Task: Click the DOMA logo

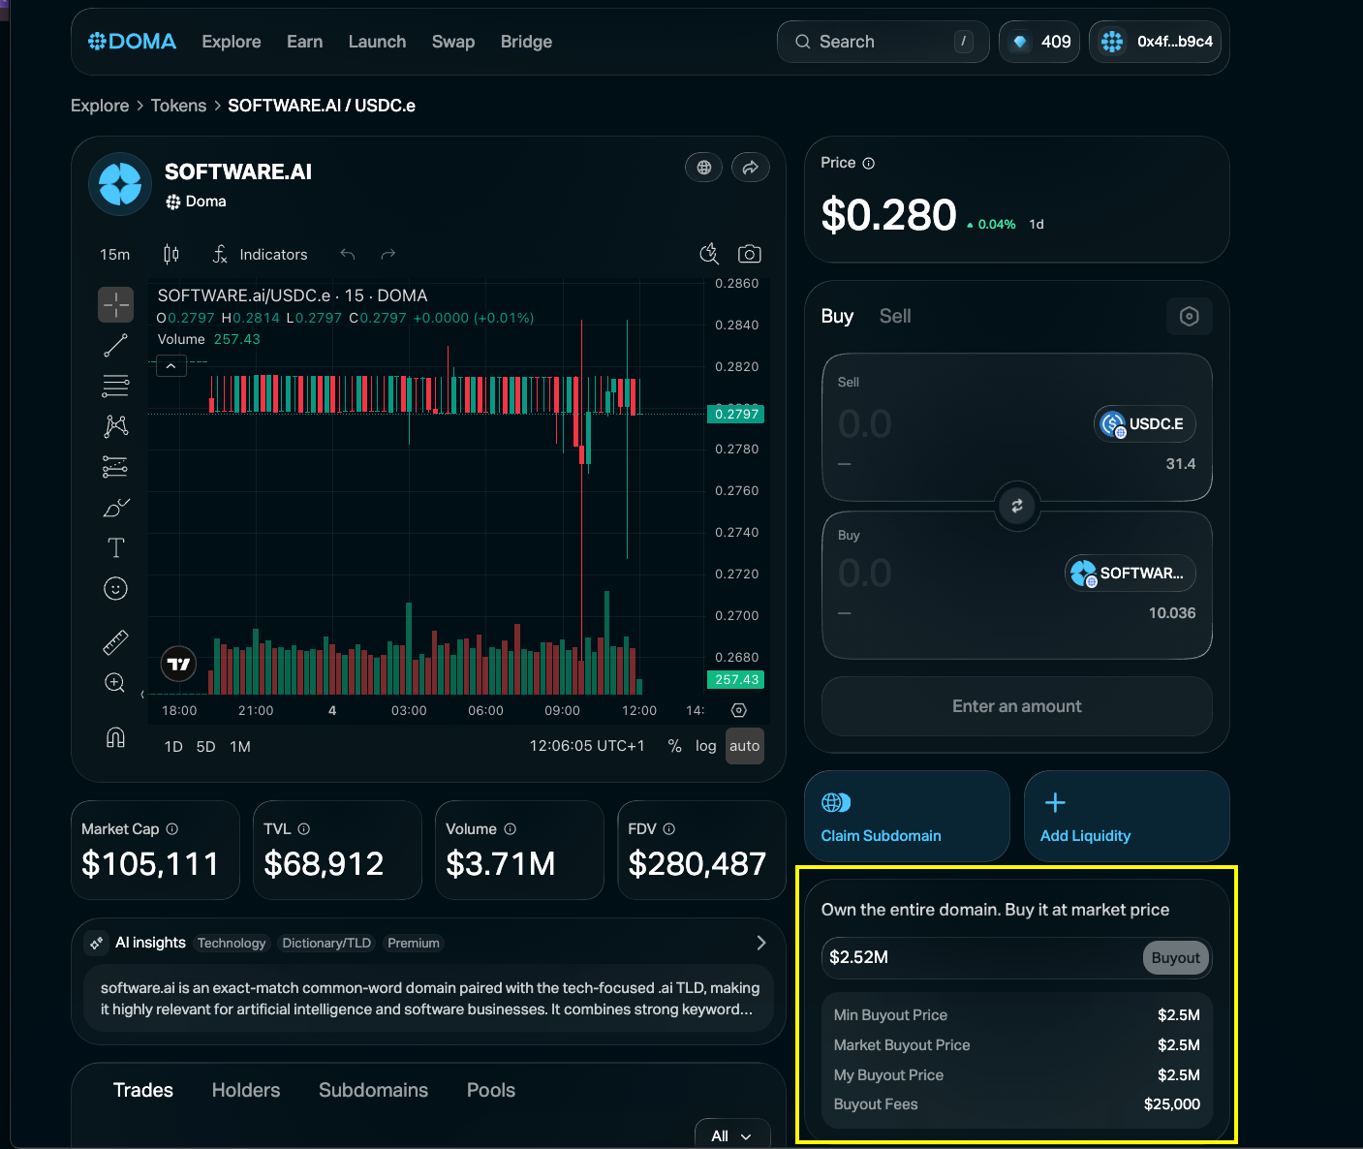Action: pos(132,42)
